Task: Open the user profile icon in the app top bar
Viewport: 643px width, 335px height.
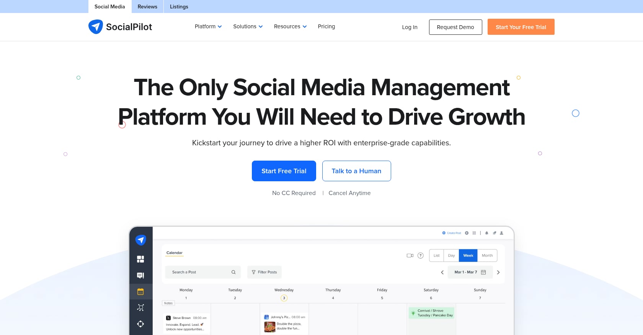Action: (x=501, y=233)
